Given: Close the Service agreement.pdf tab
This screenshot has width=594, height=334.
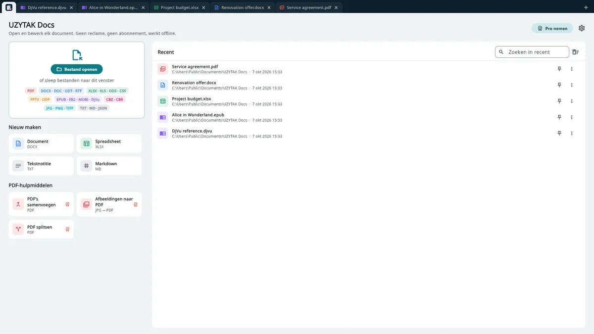Looking at the screenshot, I should point(336,7).
